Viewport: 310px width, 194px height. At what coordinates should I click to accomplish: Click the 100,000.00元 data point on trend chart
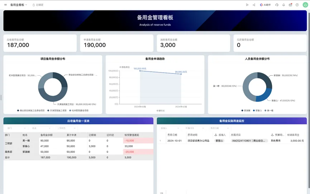(140, 71)
